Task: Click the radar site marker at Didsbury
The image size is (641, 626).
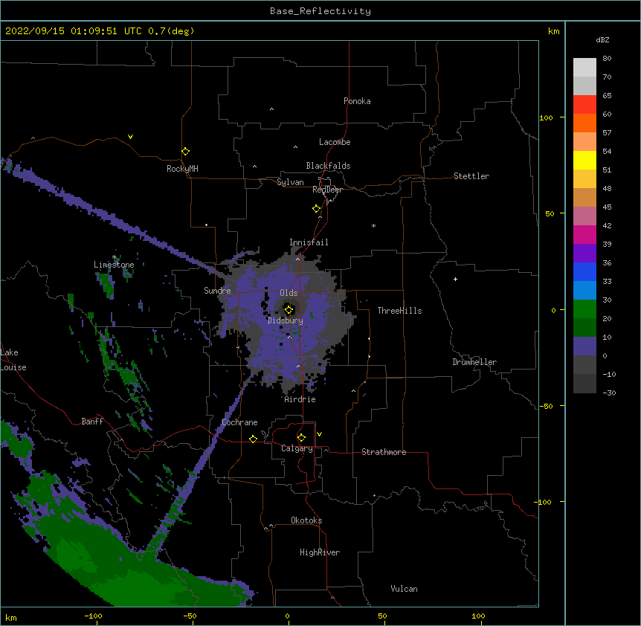Action: (x=289, y=310)
